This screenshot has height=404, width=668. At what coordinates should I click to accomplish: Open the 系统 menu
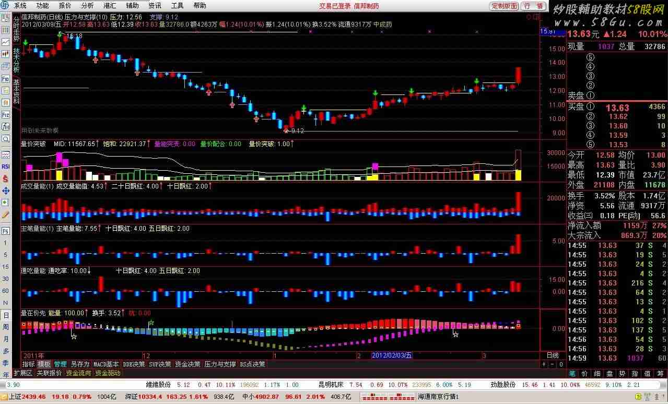point(20,6)
